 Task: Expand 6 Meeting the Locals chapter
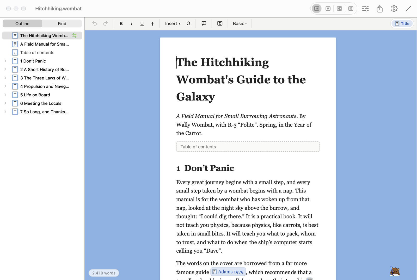point(5,103)
